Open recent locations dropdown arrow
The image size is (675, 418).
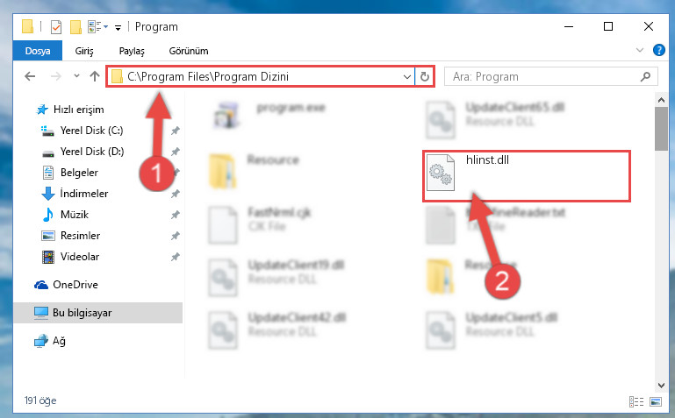click(x=76, y=76)
